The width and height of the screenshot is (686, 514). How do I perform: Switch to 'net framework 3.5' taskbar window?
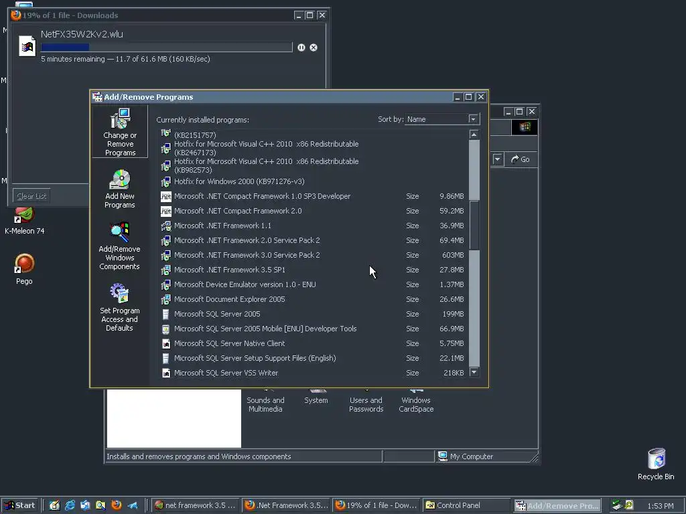pos(196,505)
